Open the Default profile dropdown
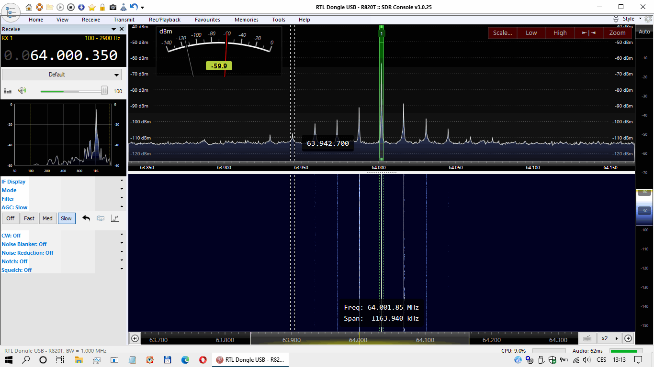Viewport: 654px width, 367px height. 62,75
